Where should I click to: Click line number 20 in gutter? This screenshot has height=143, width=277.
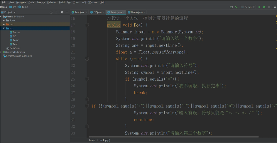73,45
